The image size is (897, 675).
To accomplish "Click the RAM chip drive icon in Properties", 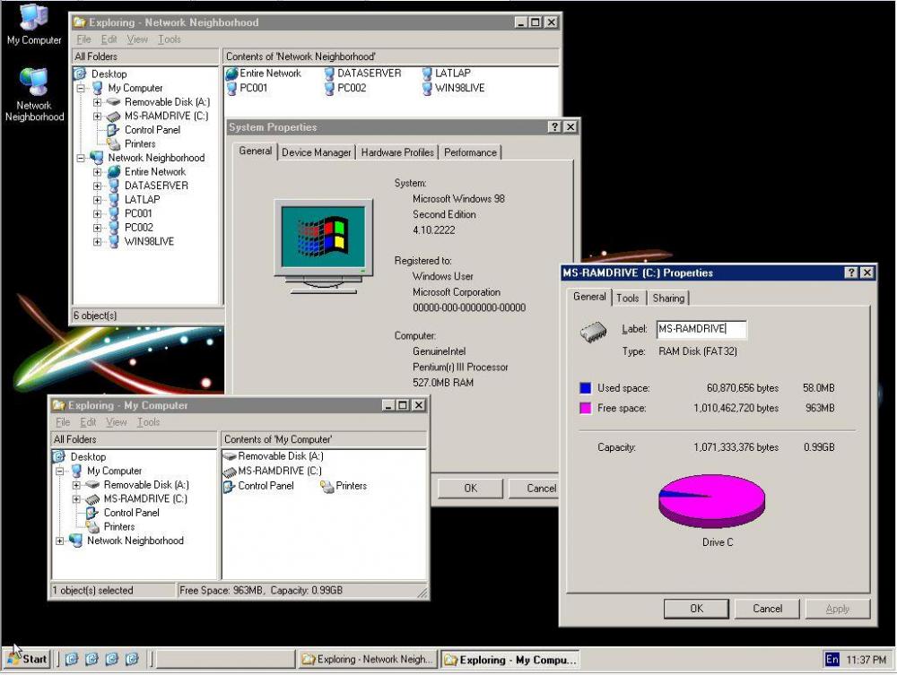I will 593,332.
